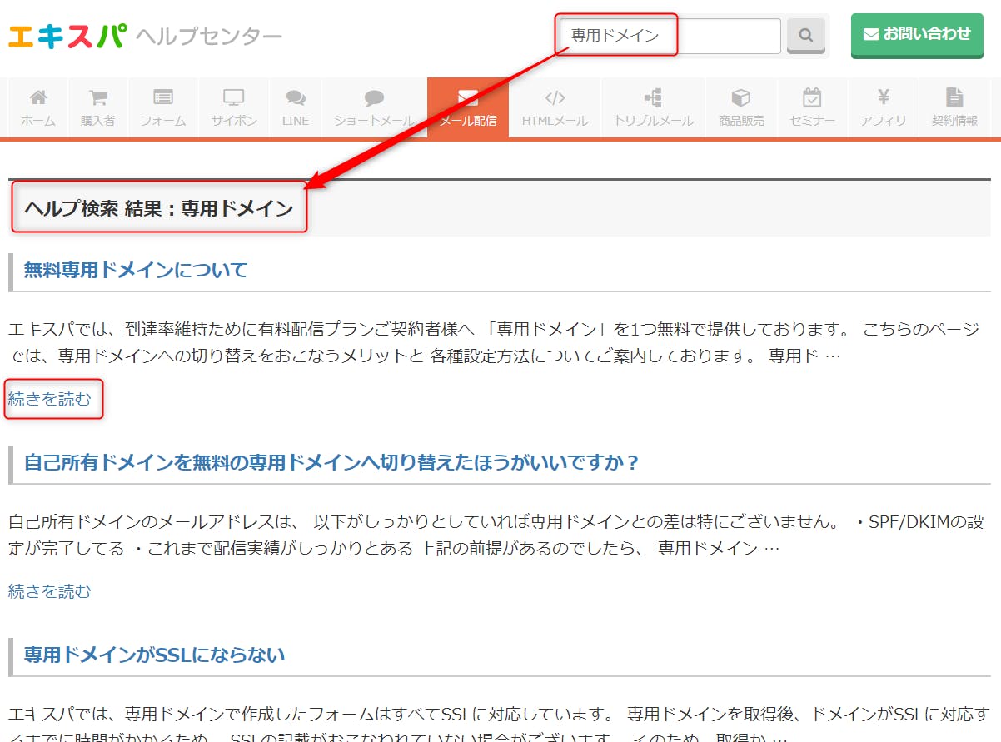The image size is (1001, 742).
Task: Select the トリプルメール hierarchy icon tab
Action: pos(653,107)
